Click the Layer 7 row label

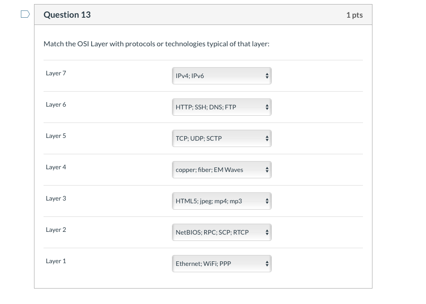(56, 73)
